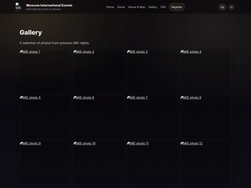Viewport: 251px width, 188px height.
Task: Click Moscow International Events site title
Action: (x=49, y=5)
